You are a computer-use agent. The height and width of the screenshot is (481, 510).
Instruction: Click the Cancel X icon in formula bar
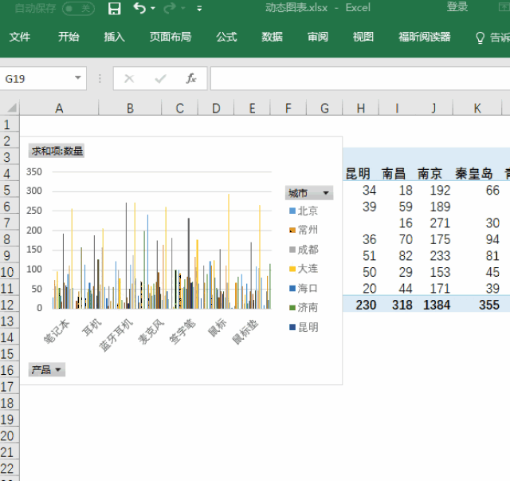click(x=129, y=79)
